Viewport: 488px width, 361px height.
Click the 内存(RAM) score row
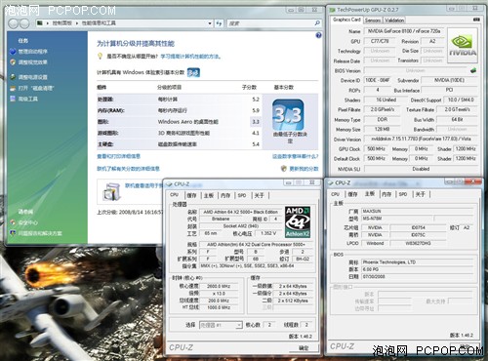click(x=180, y=110)
